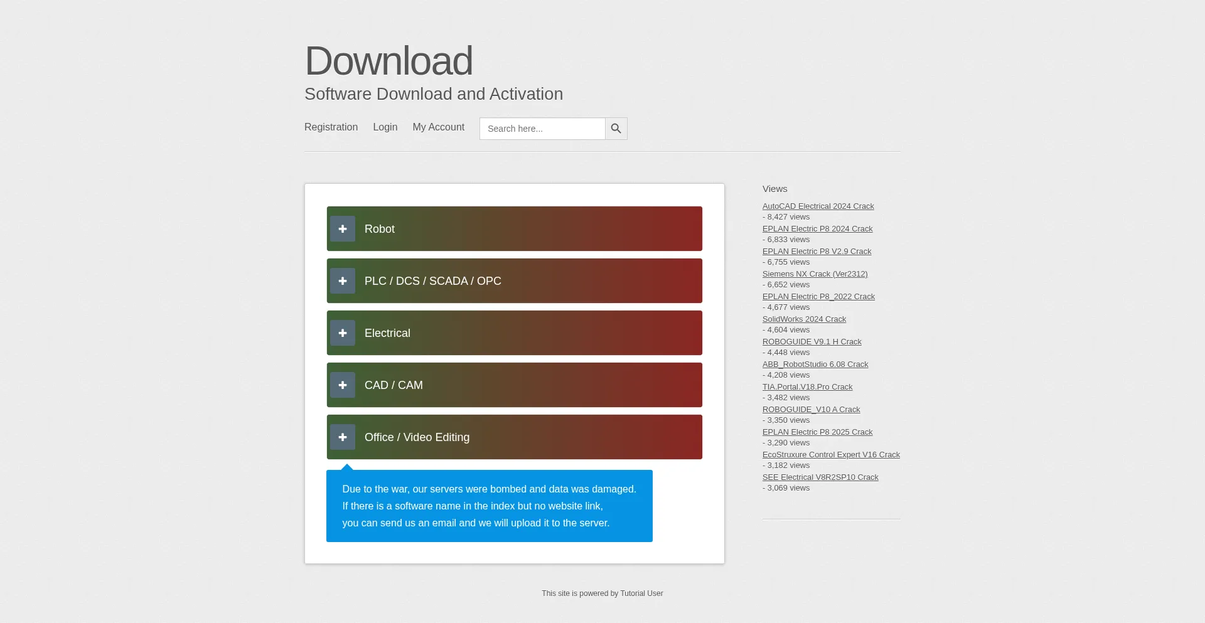Click the Download site title
This screenshot has height=623, width=1205.
[x=388, y=61]
